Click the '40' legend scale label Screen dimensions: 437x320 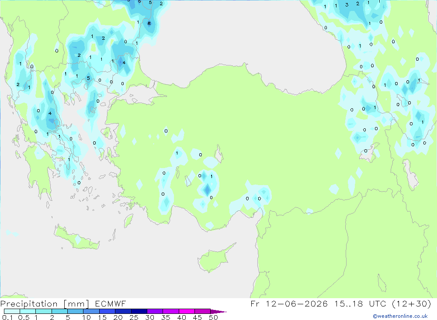pos(181,317)
